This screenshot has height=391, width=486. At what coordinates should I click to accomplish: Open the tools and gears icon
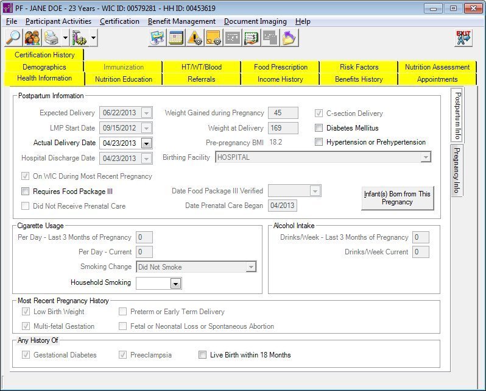point(79,38)
